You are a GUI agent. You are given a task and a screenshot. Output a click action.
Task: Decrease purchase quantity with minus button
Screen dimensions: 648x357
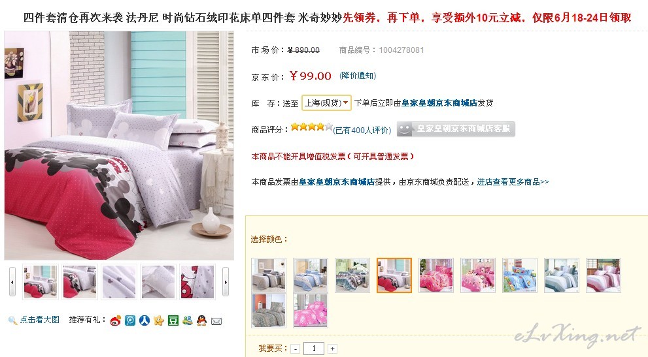click(296, 349)
